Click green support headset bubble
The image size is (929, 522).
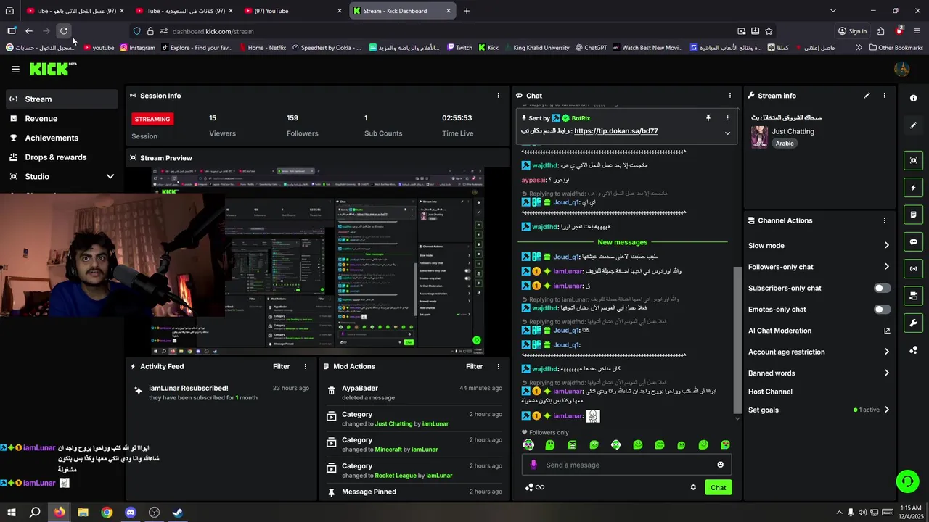coord(907,481)
